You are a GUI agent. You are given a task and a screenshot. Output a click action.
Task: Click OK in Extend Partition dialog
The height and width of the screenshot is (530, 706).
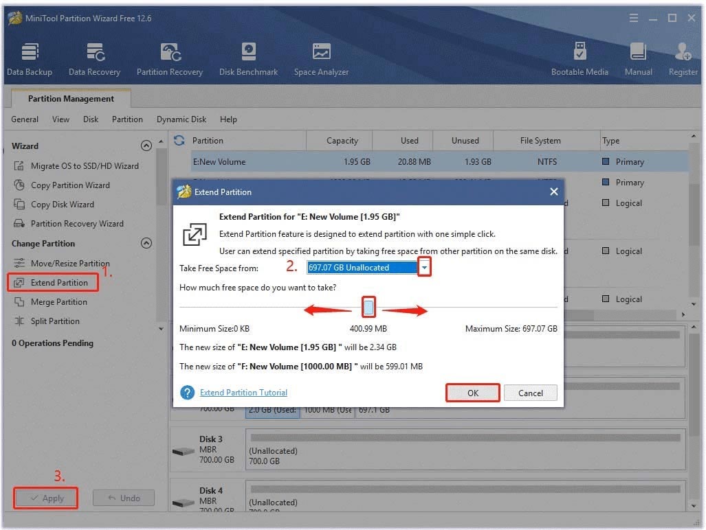click(472, 393)
